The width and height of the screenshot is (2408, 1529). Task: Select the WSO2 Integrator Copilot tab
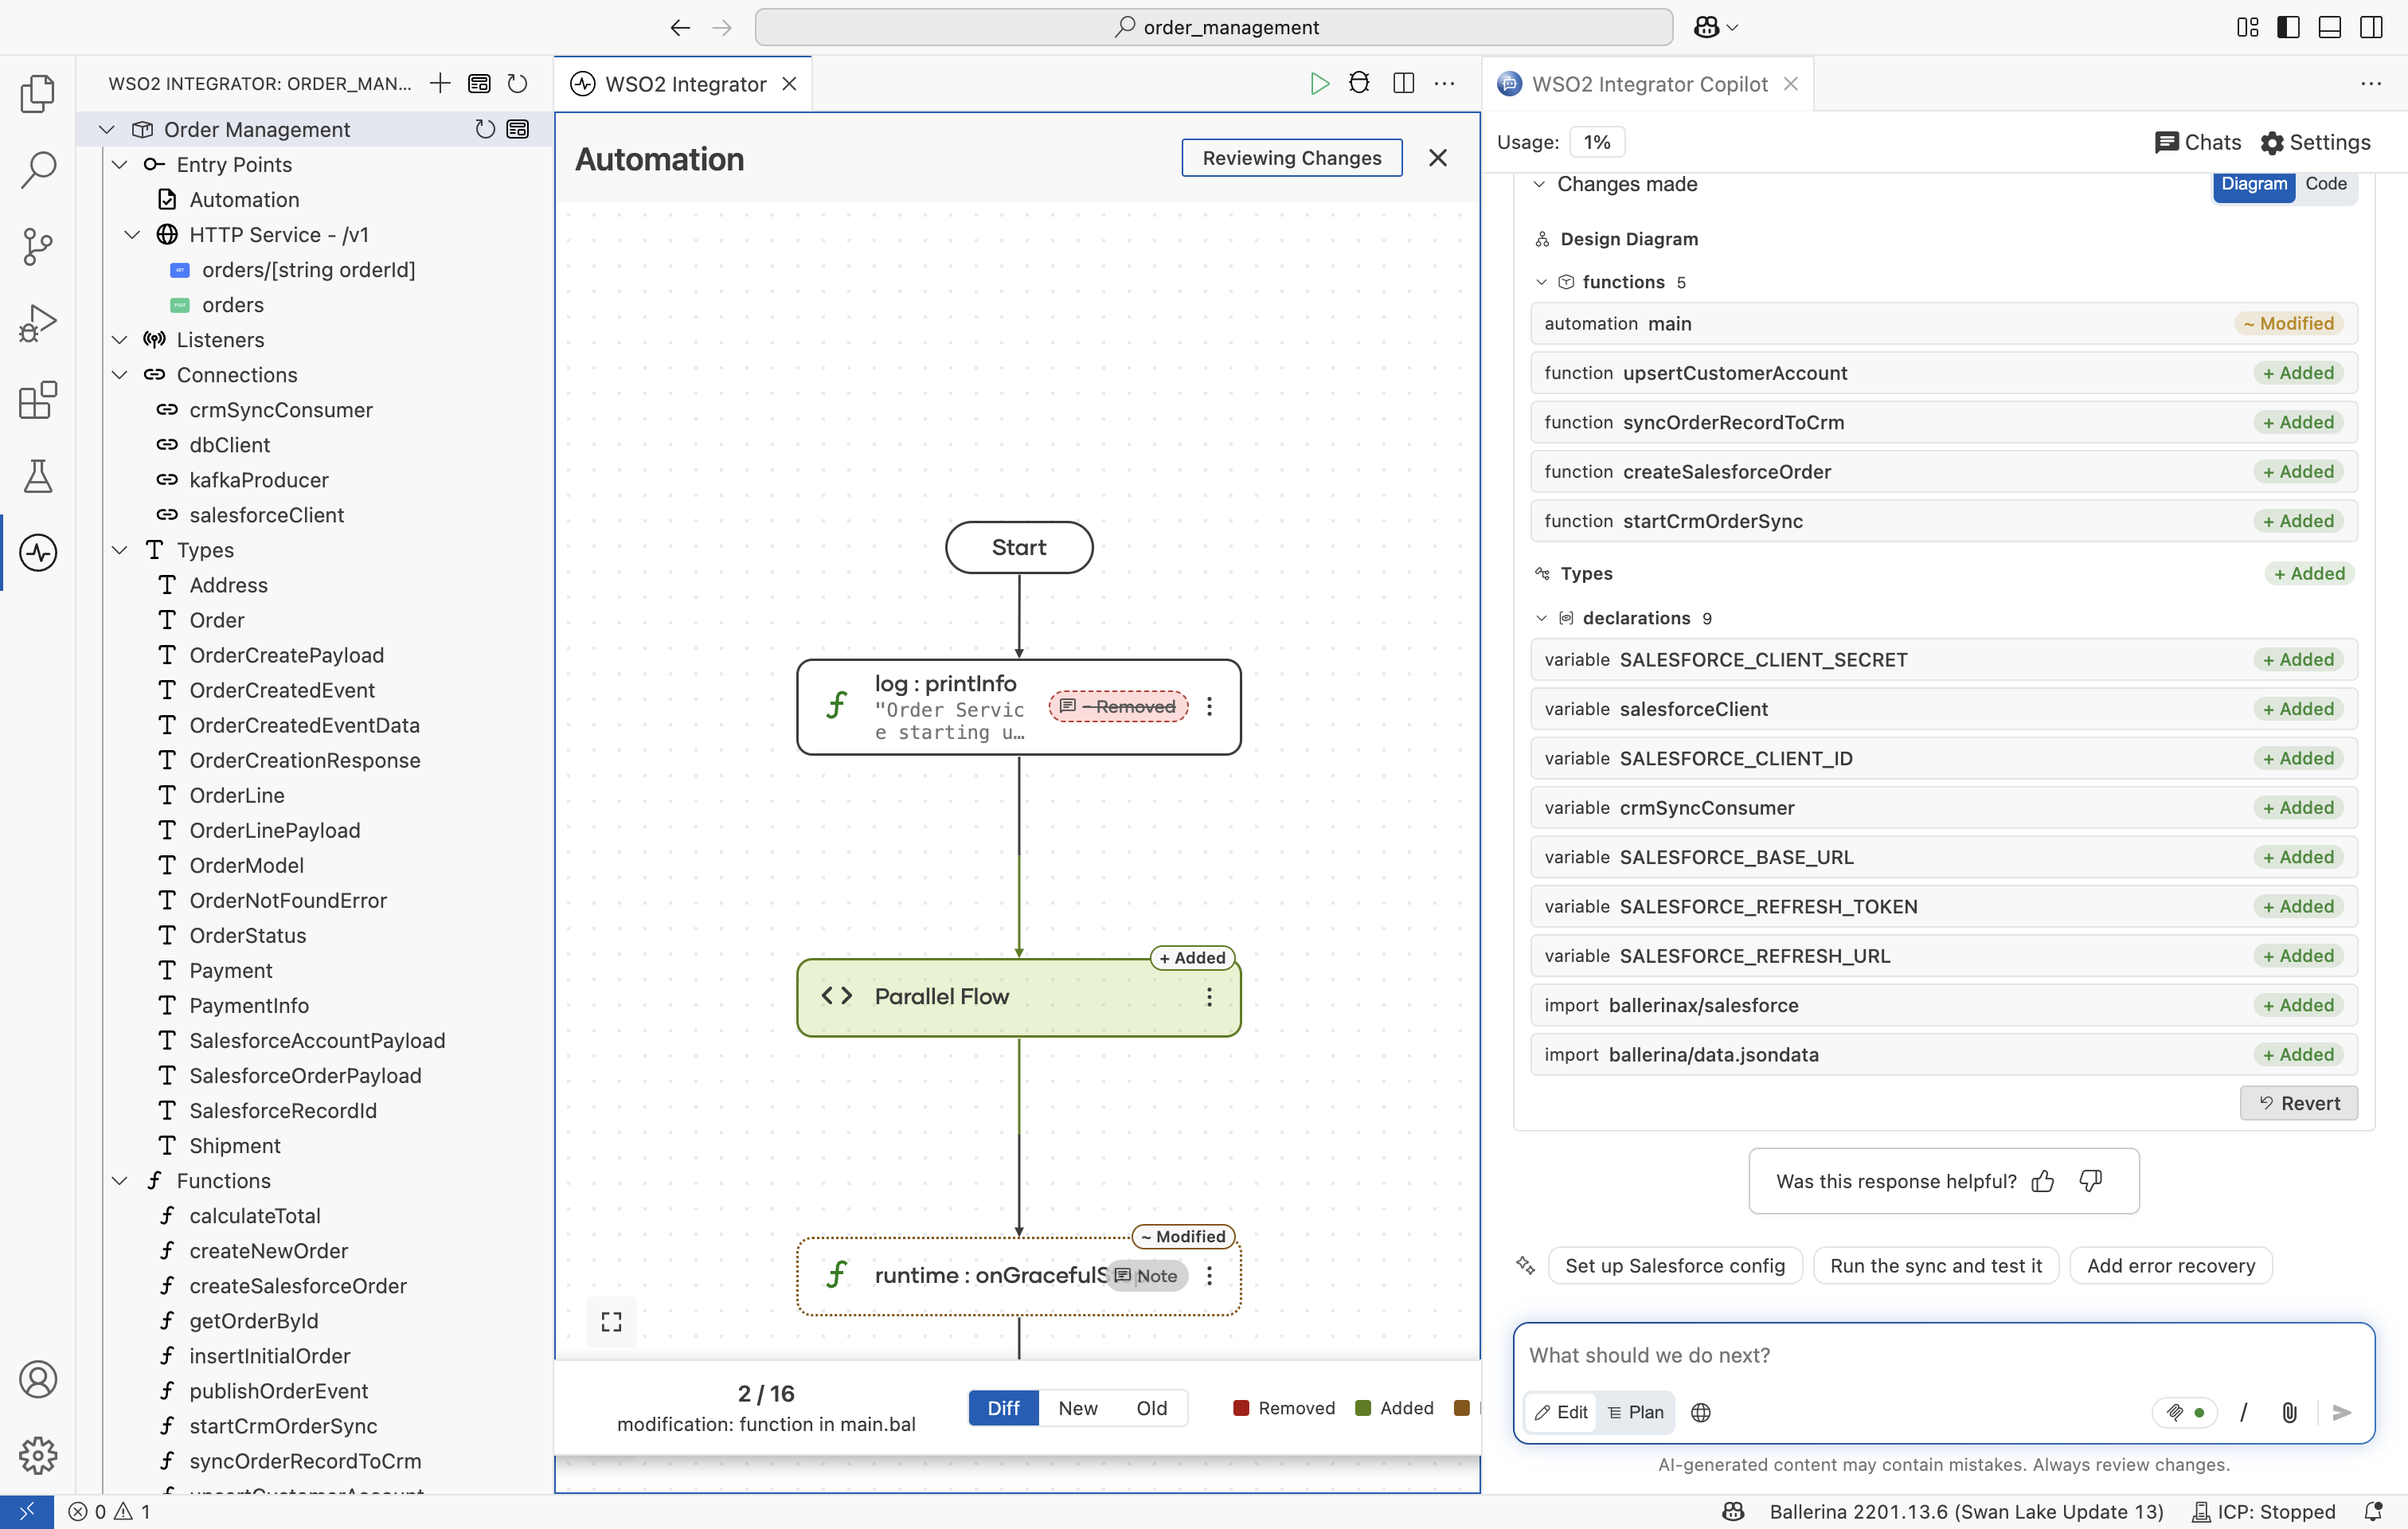[x=1649, y=84]
